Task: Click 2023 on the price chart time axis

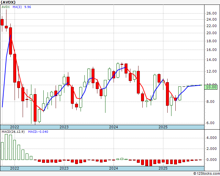Action: point(64,127)
